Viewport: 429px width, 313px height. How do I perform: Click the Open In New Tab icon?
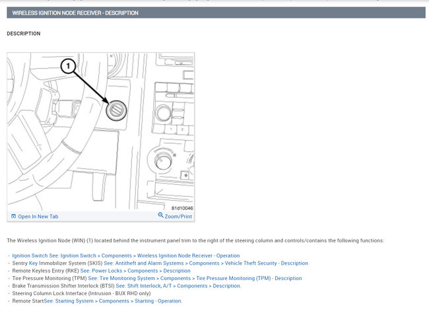[13, 217]
